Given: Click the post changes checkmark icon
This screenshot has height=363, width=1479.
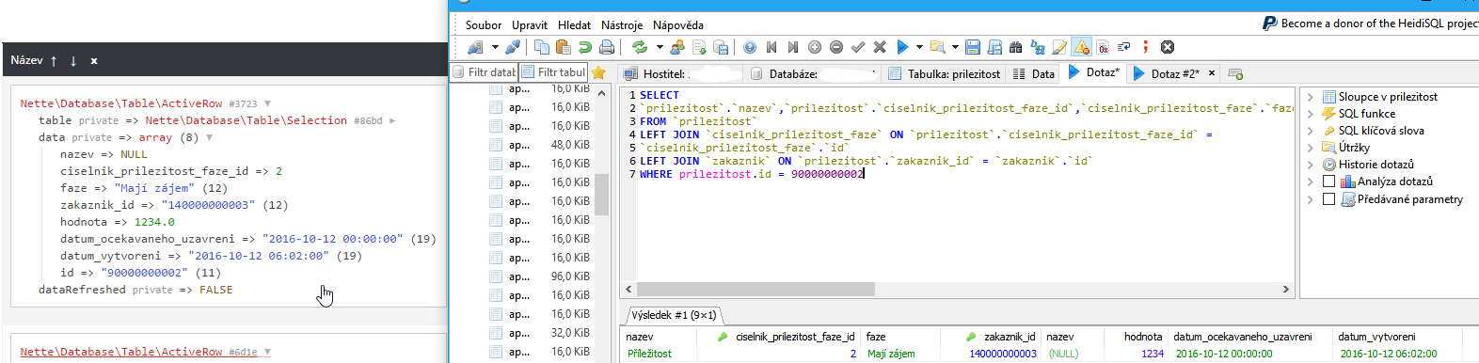Looking at the screenshot, I should point(858,47).
